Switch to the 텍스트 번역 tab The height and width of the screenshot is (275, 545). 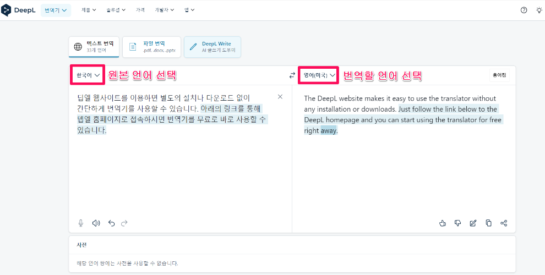coord(94,47)
